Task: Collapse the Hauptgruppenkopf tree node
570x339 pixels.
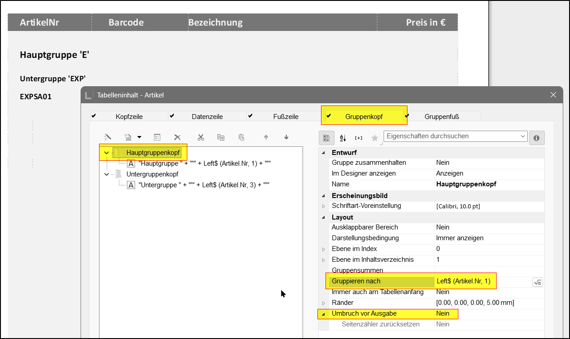Action: 106,153
